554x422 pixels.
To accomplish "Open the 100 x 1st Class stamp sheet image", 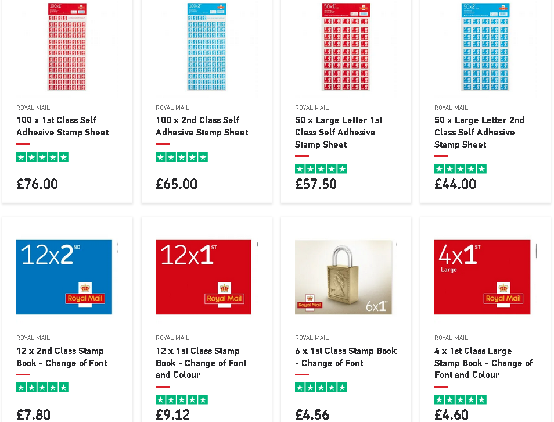I will [x=67, y=47].
